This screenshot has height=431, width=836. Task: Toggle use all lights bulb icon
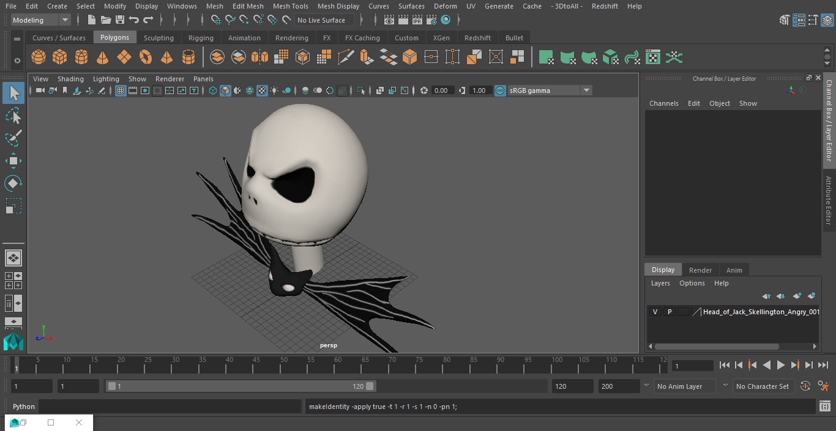pos(274,90)
